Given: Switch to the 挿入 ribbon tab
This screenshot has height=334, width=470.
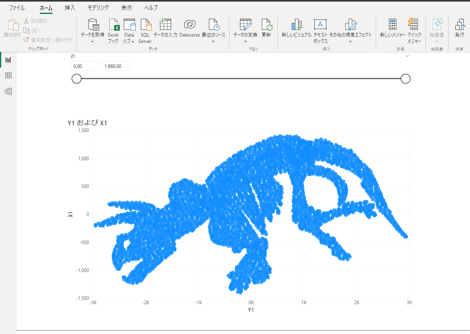Looking at the screenshot, I should coord(70,8).
